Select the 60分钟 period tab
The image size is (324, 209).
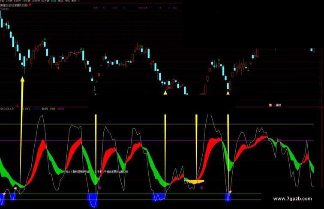pos(45,1)
